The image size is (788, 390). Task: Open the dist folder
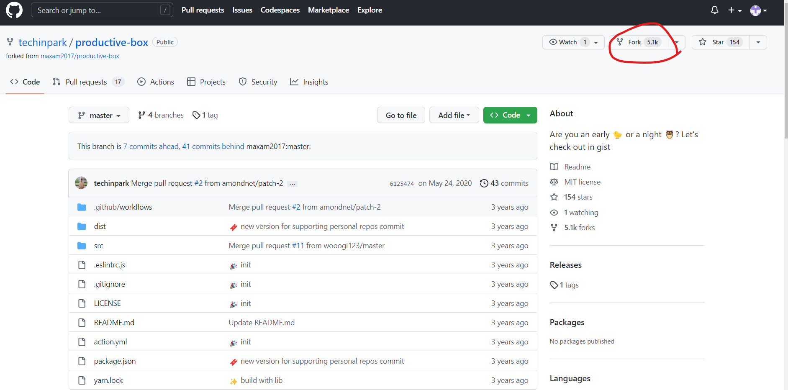point(100,226)
